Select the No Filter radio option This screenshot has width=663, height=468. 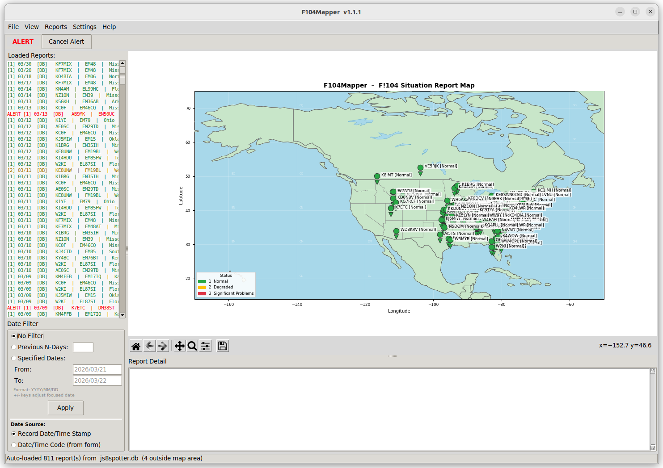point(14,336)
